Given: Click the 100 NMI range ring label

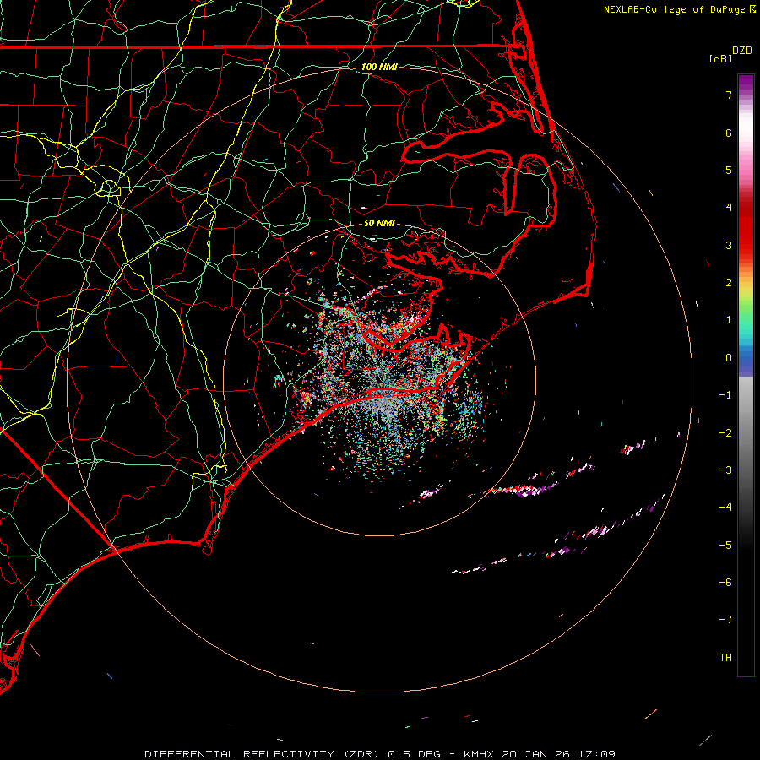Looking at the screenshot, I should point(379,67).
